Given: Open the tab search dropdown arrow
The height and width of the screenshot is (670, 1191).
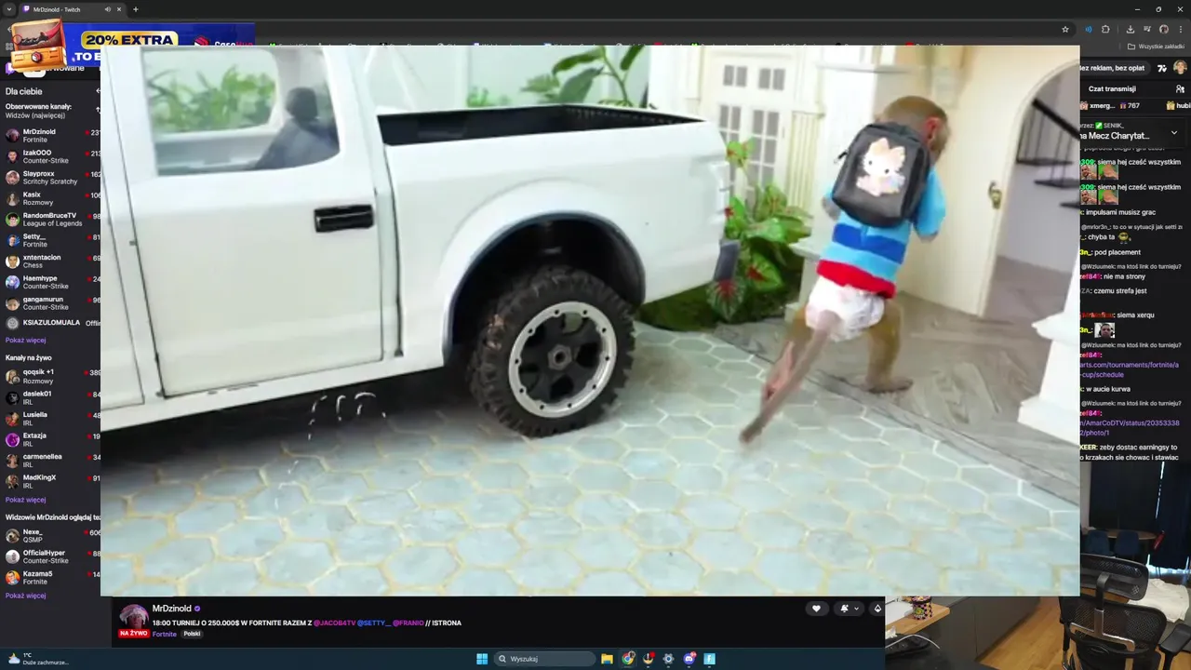Looking at the screenshot, I should click(9, 9).
